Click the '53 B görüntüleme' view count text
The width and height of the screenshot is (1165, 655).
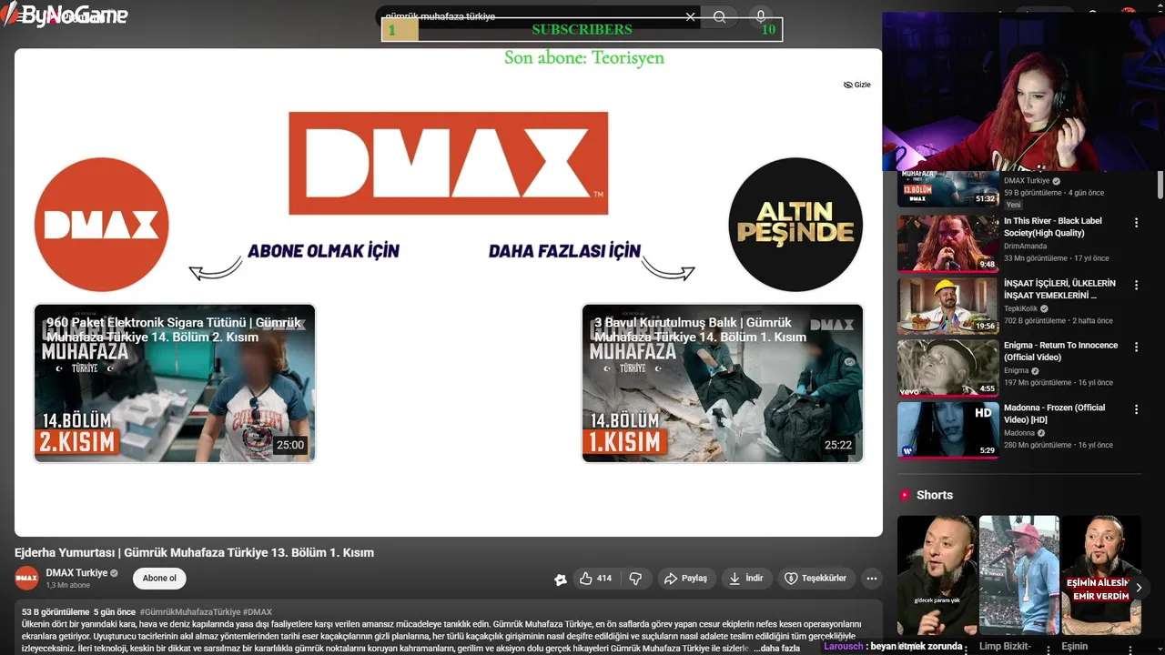tap(56, 612)
